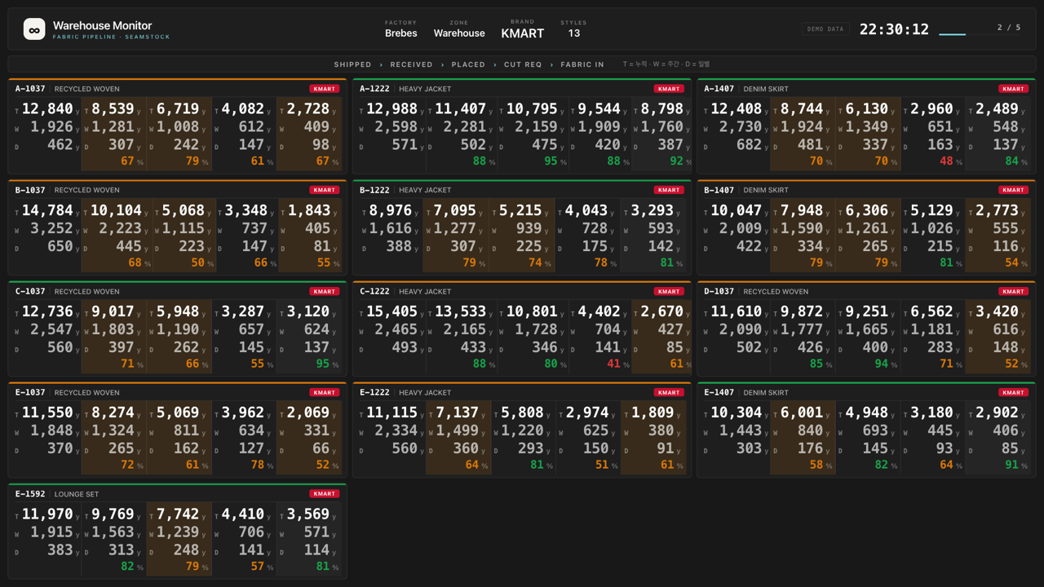Image resolution: width=1044 pixels, height=587 pixels.
Task: Click the KMART badge on E-1222 card
Action: click(669, 393)
